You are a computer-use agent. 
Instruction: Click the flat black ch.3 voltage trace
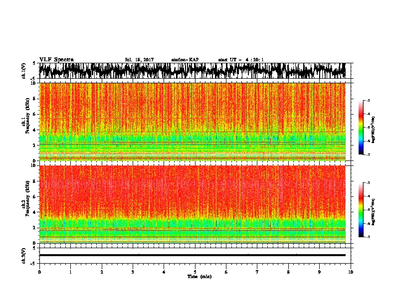[192, 255]
